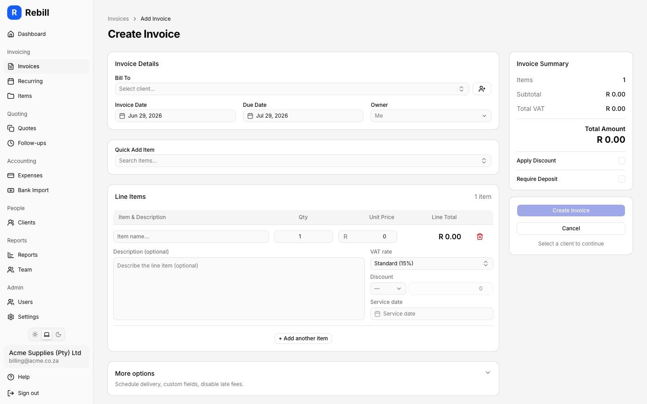The width and height of the screenshot is (647, 404).
Task: Select system theme laptop icon
Action: coord(47,334)
